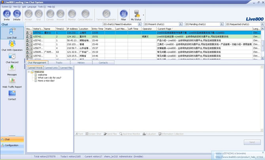Open the Tools menu
This screenshot has width=265, height=160.
point(42,7)
